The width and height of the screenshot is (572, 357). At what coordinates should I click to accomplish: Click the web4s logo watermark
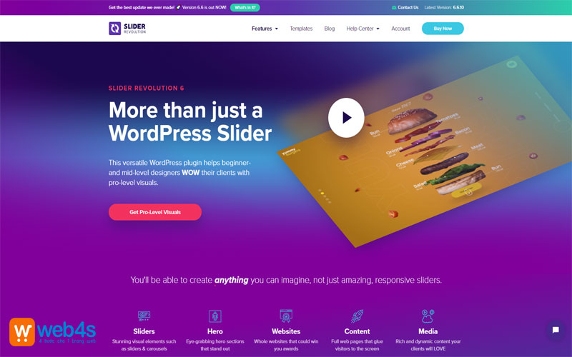pos(52,332)
